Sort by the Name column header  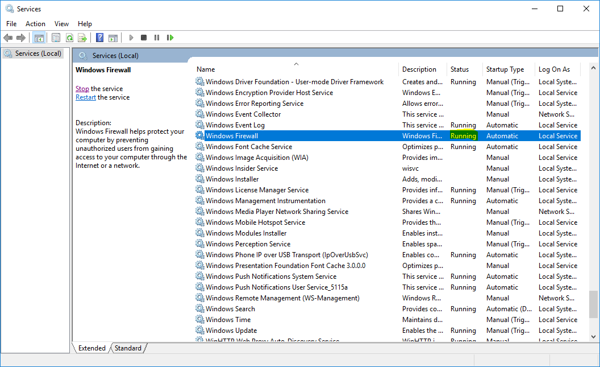[296, 69]
